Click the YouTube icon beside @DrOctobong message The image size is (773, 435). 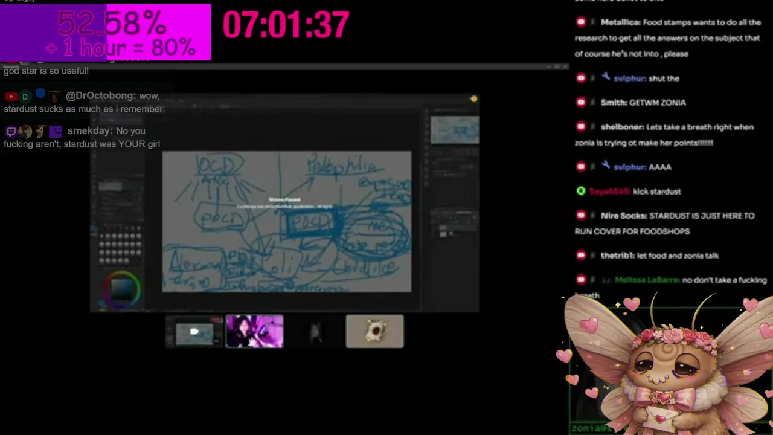point(10,96)
